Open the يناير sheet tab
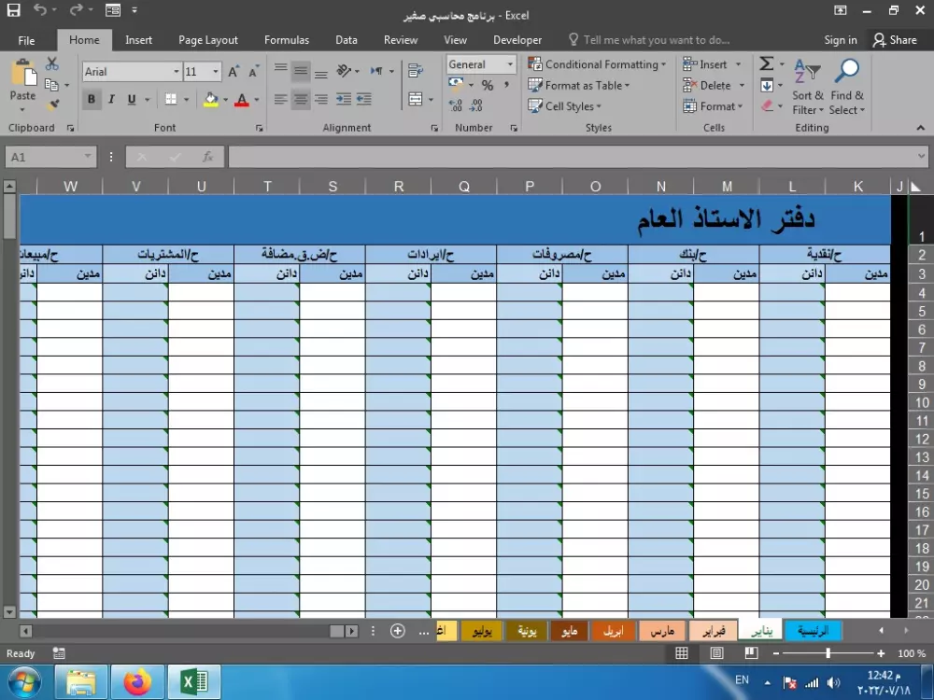This screenshot has height=700, width=934. coord(759,630)
